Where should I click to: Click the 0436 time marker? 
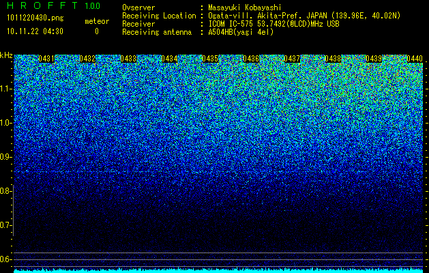(x=251, y=59)
